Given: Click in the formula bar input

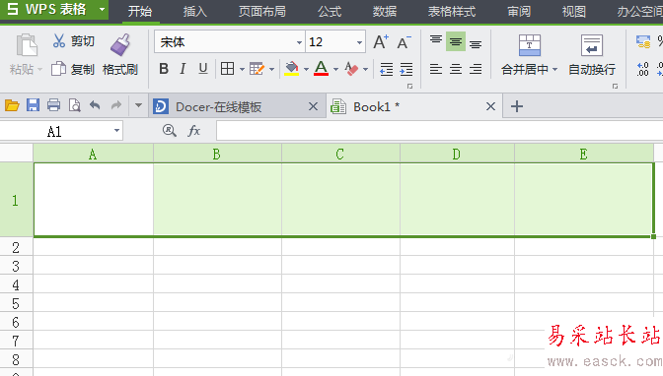Looking at the screenshot, I should (x=439, y=131).
